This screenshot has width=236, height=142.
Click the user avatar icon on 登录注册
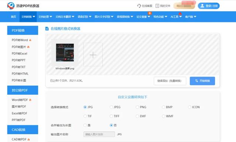point(202,6)
